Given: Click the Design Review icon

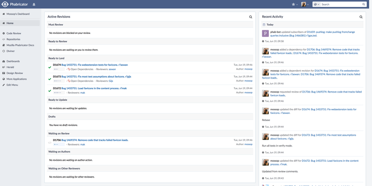Looking at the screenshot, I should point(4,73).
